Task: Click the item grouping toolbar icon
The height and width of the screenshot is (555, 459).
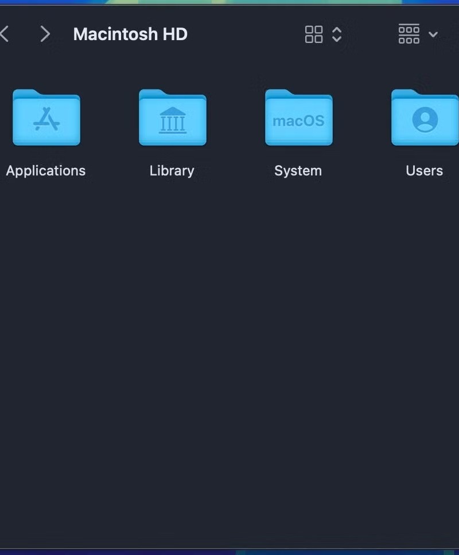Action: pyautogui.click(x=409, y=34)
